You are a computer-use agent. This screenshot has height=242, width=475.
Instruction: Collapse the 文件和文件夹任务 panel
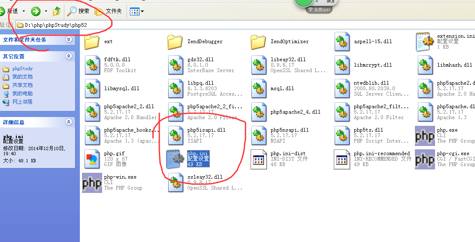pos(69,39)
